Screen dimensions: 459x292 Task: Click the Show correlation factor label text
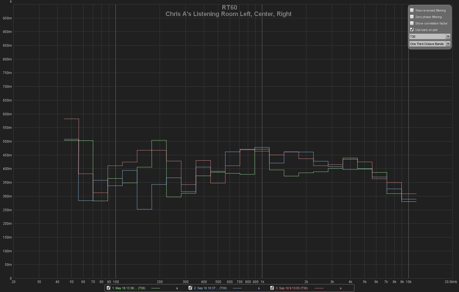[x=431, y=23]
